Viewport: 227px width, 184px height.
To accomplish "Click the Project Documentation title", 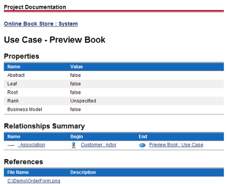I will pyautogui.click(x=35, y=7).
